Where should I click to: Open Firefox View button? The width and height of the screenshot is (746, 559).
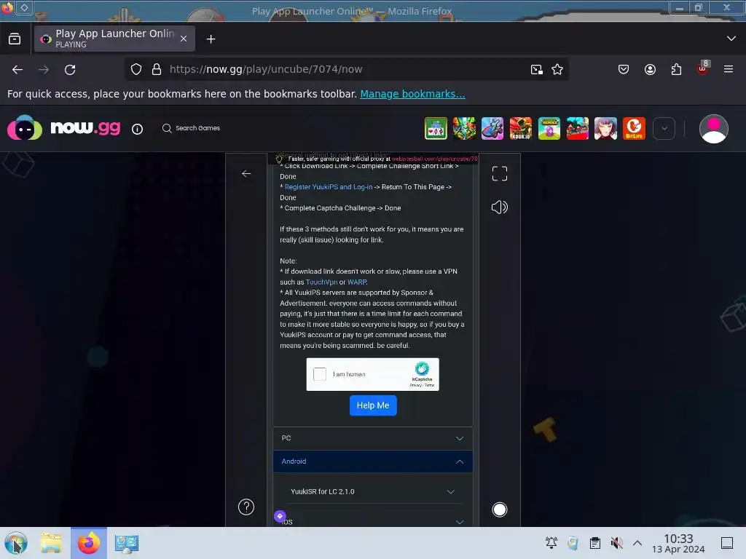click(15, 39)
